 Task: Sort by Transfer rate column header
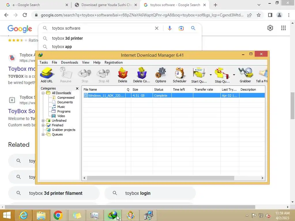pyautogui.click(x=207, y=90)
